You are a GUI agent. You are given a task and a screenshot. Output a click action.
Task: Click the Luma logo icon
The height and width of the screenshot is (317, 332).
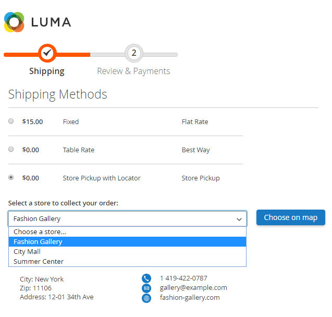[14, 22]
